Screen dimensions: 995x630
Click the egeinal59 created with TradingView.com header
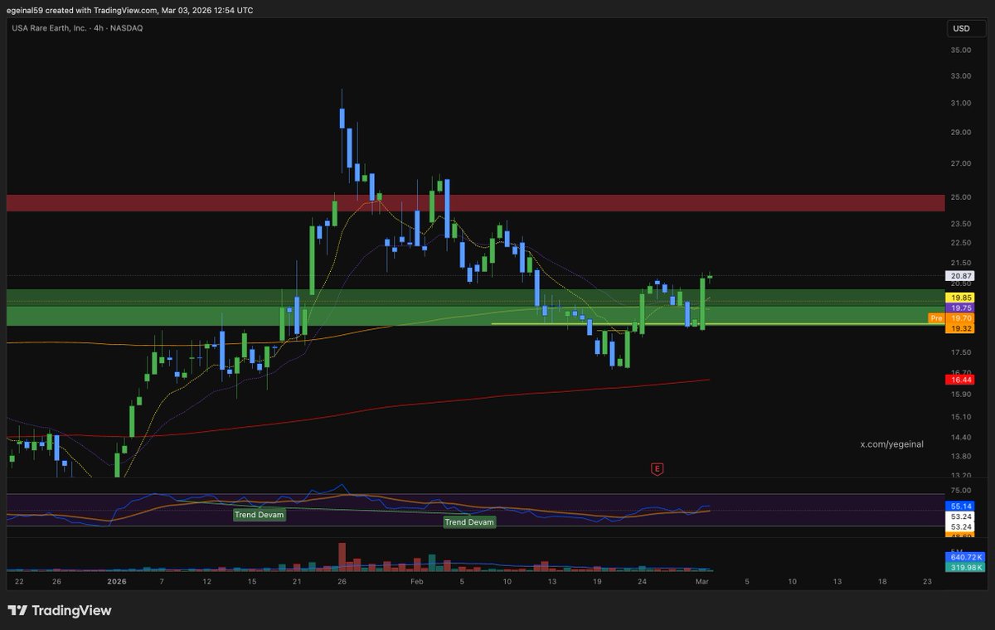coord(130,10)
